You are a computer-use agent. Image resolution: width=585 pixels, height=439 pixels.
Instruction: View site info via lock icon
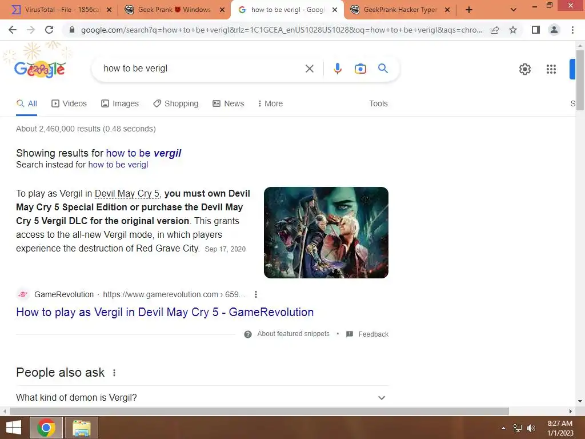72,30
